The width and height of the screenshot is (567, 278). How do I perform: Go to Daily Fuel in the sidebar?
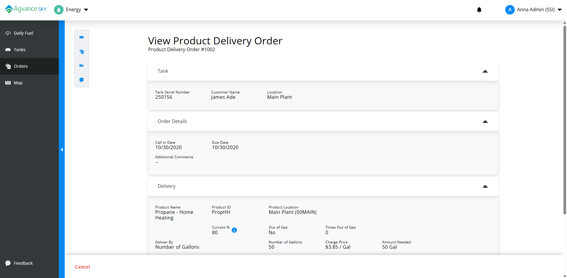pos(23,33)
